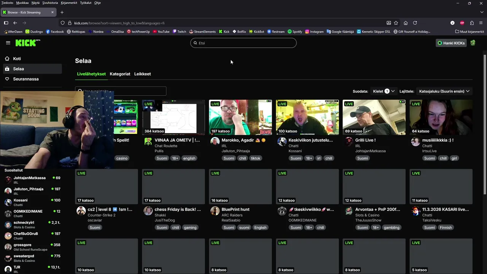Viewport: 487px width, 274px height.
Task: Select grossgore in recommended list
Action: (x=32, y=247)
